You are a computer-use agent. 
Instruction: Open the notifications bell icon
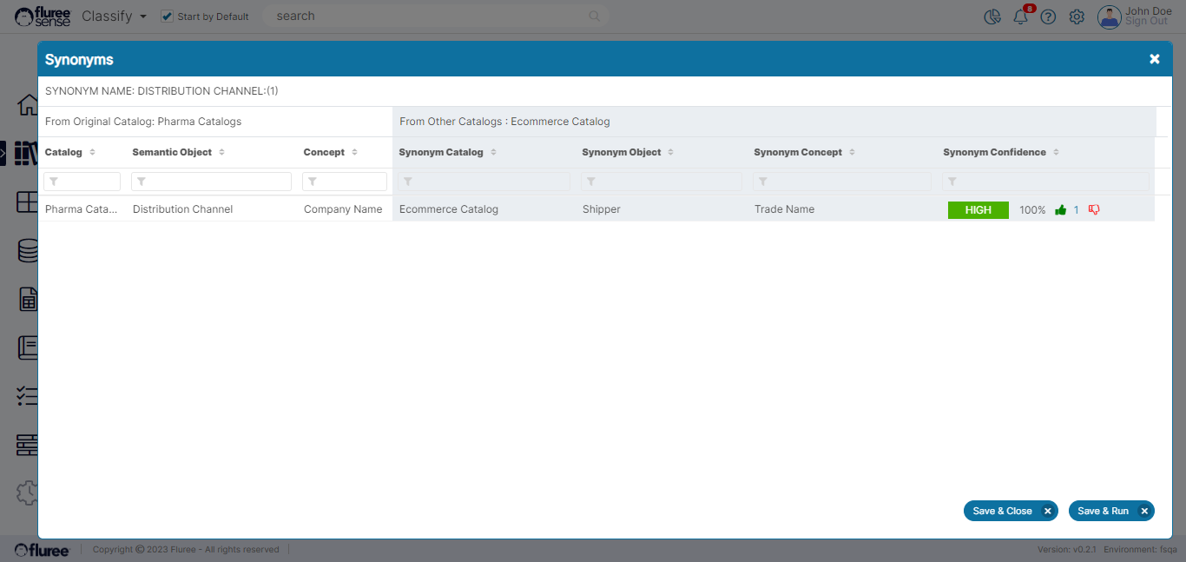click(1020, 17)
